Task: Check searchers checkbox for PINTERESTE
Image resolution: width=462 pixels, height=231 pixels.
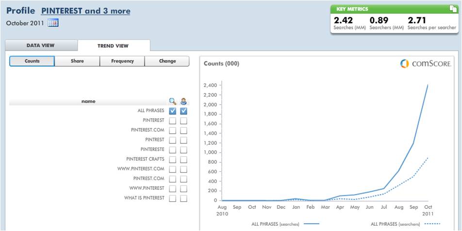Action: click(x=183, y=150)
